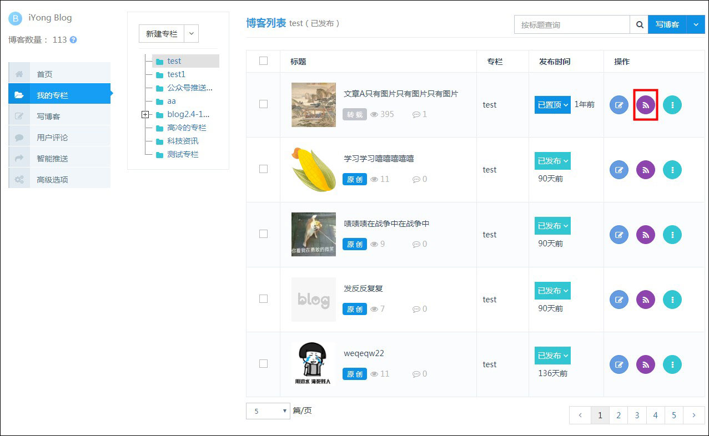
Task: Click the blue 写博客 button
Action: pos(667,24)
